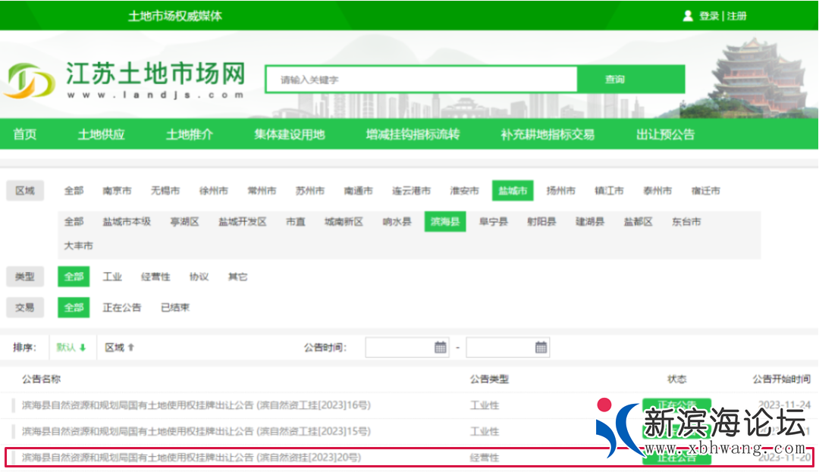
Task: Filter type by 工业
Action: 112,277
